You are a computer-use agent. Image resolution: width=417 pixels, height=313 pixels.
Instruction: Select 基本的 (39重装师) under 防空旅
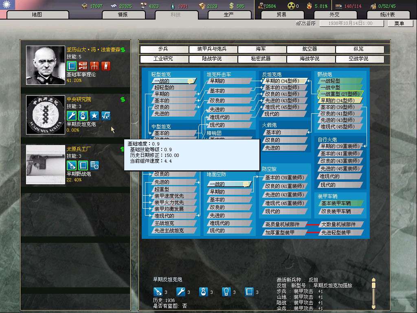[x=285, y=178]
